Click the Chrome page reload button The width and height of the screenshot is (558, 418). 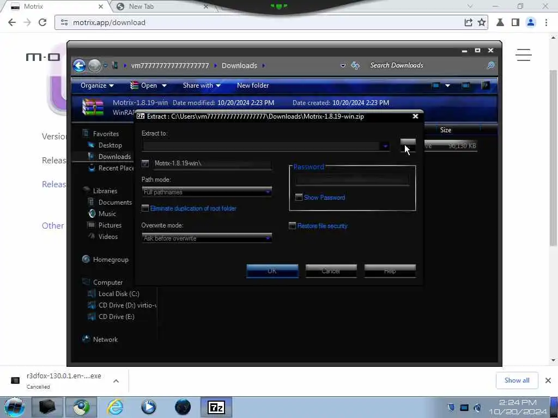(x=43, y=22)
